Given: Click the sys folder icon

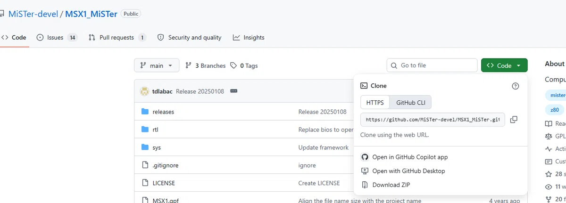Looking at the screenshot, I should (145, 147).
